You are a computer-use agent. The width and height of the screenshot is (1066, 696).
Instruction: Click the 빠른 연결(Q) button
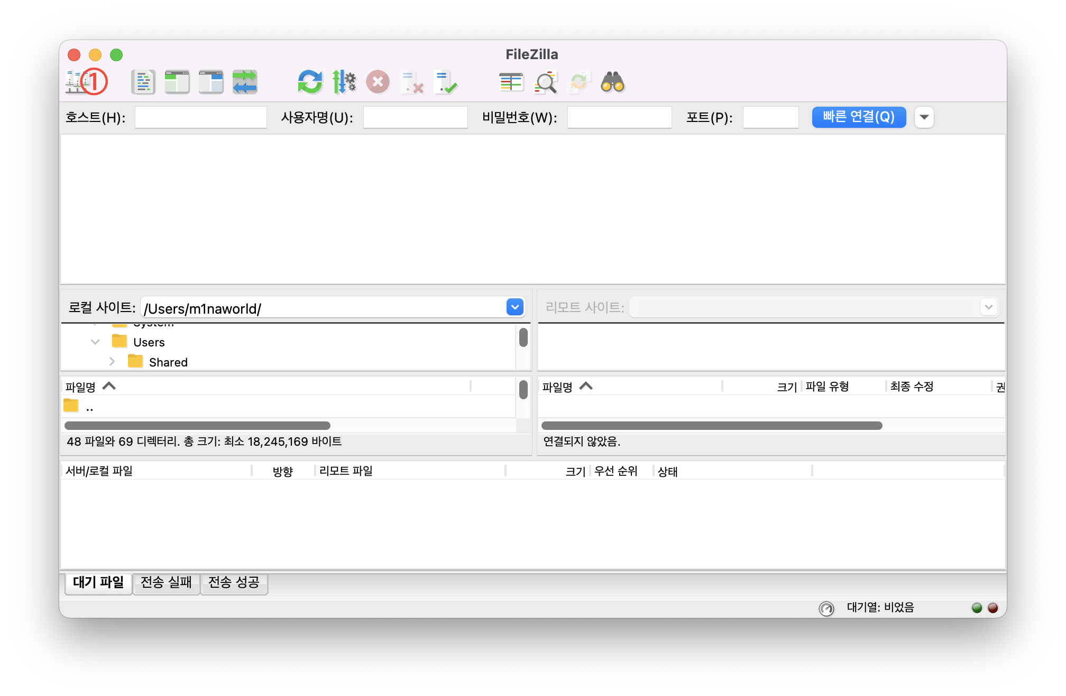point(859,117)
